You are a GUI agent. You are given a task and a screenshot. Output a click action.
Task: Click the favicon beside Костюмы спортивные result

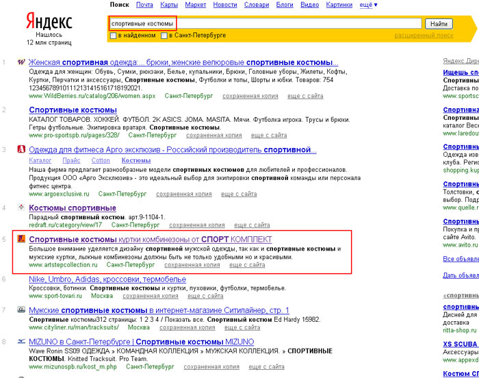pos(21,207)
